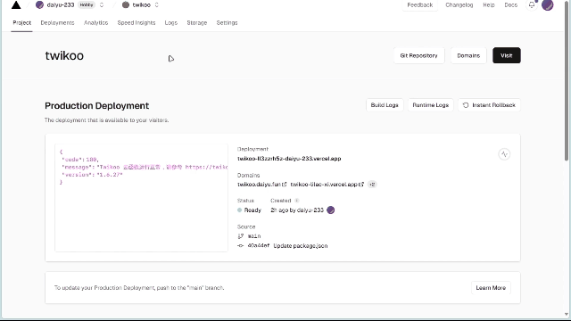Open the main branch source link
The image size is (571, 321).
tap(254, 236)
